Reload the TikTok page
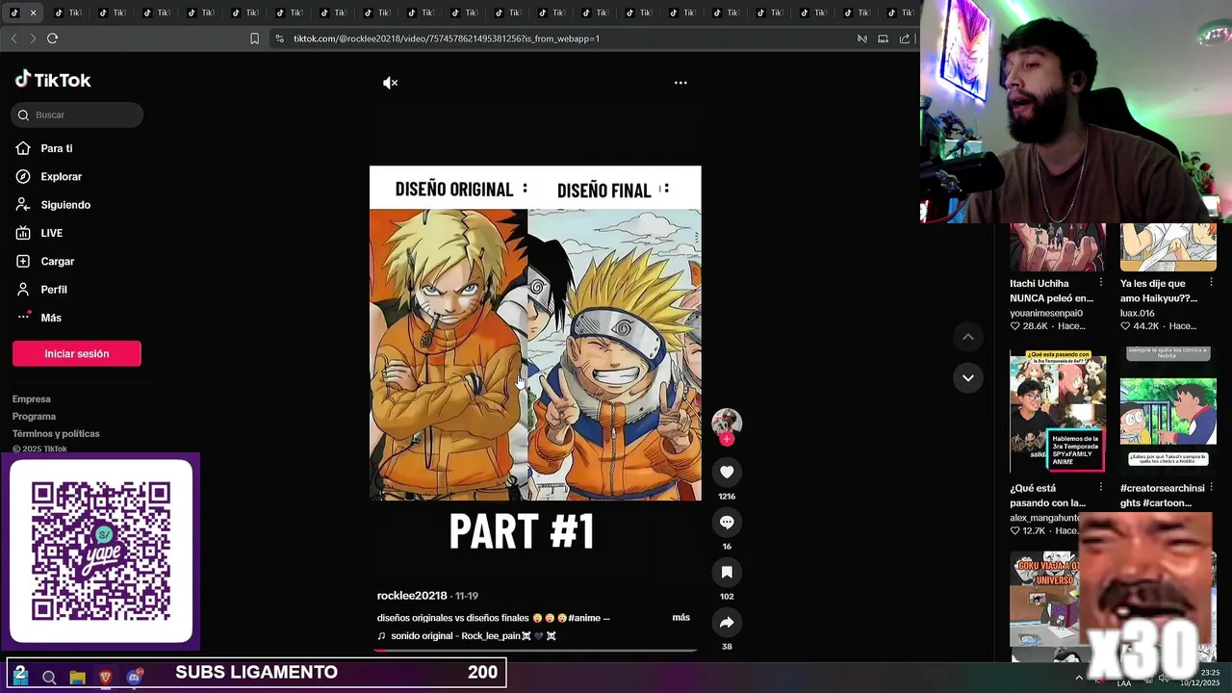The image size is (1232, 693). tap(52, 38)
